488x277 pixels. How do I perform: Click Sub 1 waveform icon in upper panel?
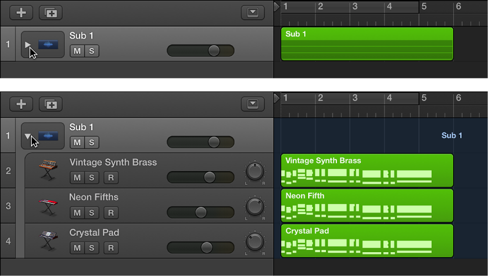click(48, 44)
